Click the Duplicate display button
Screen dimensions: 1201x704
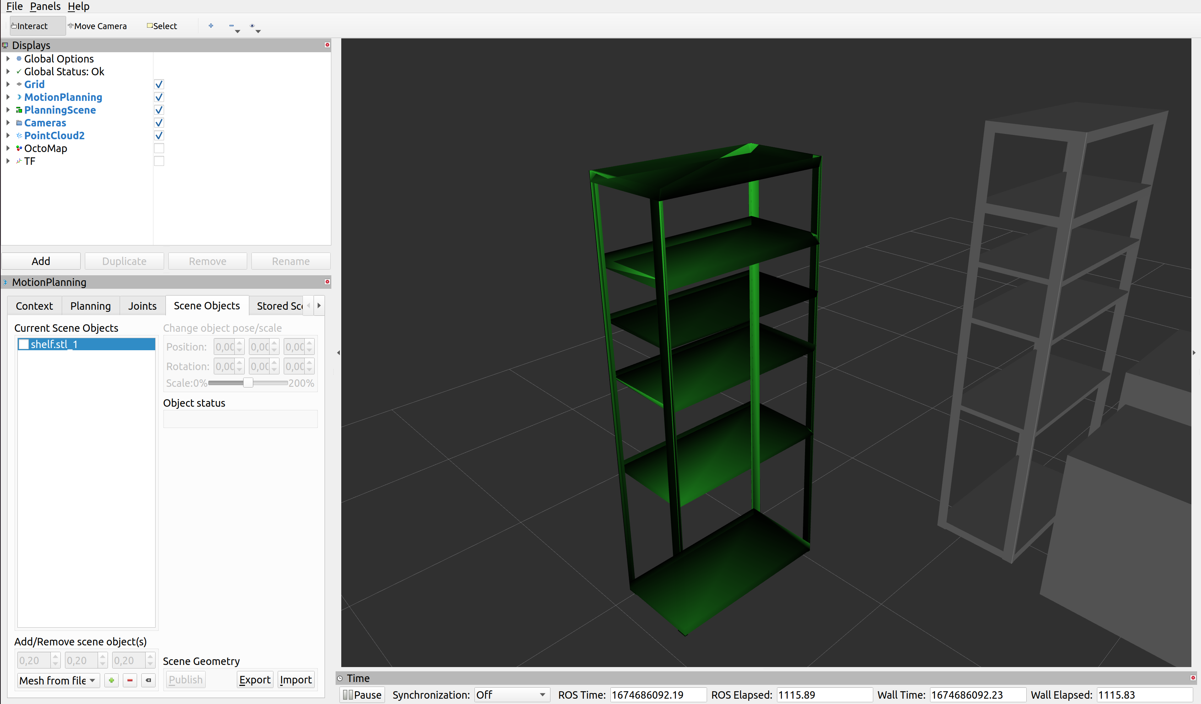coord(124,261)
